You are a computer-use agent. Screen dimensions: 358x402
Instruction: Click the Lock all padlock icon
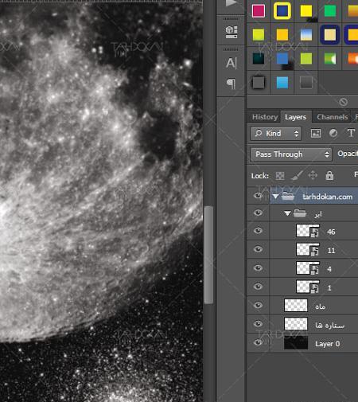[x=329, y=175]
